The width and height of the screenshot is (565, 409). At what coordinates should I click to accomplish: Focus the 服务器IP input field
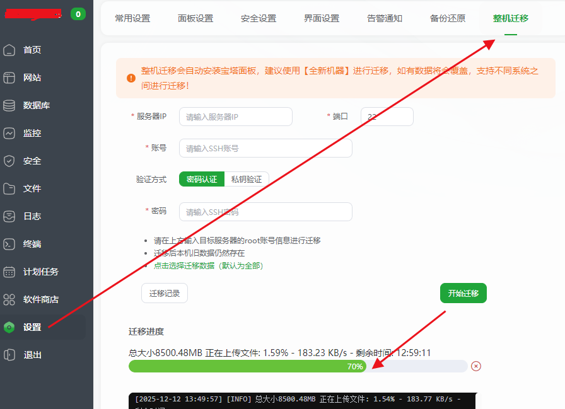click(x=235, y=117)
